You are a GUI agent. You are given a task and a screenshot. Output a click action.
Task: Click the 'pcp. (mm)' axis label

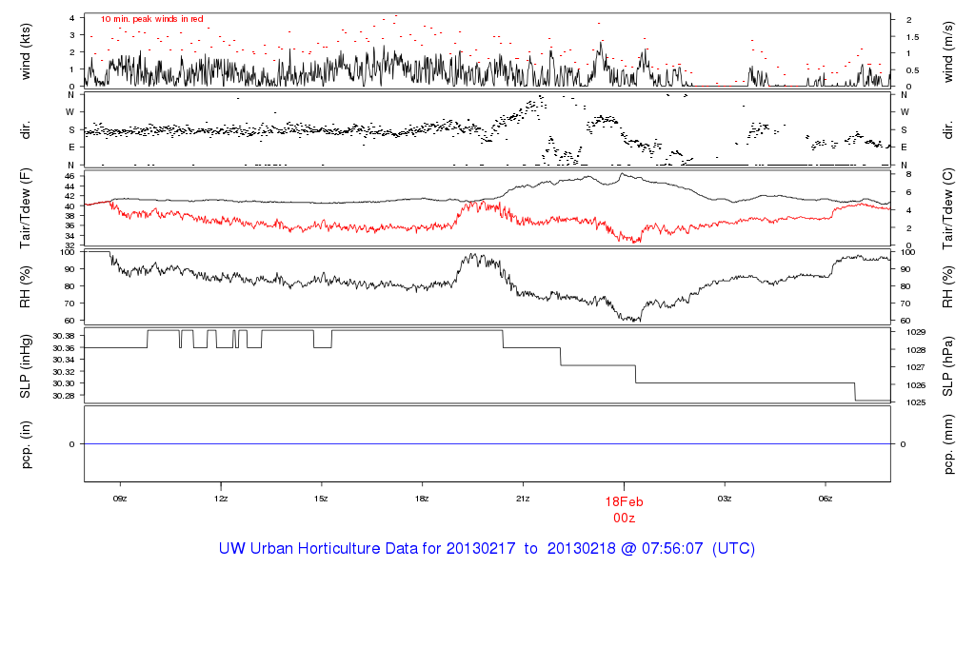point(947,445)
